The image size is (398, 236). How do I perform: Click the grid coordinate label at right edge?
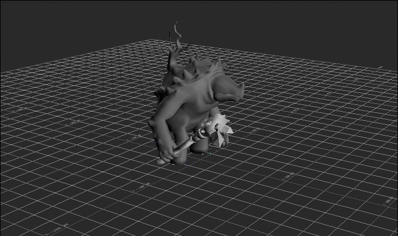[390, 199]
